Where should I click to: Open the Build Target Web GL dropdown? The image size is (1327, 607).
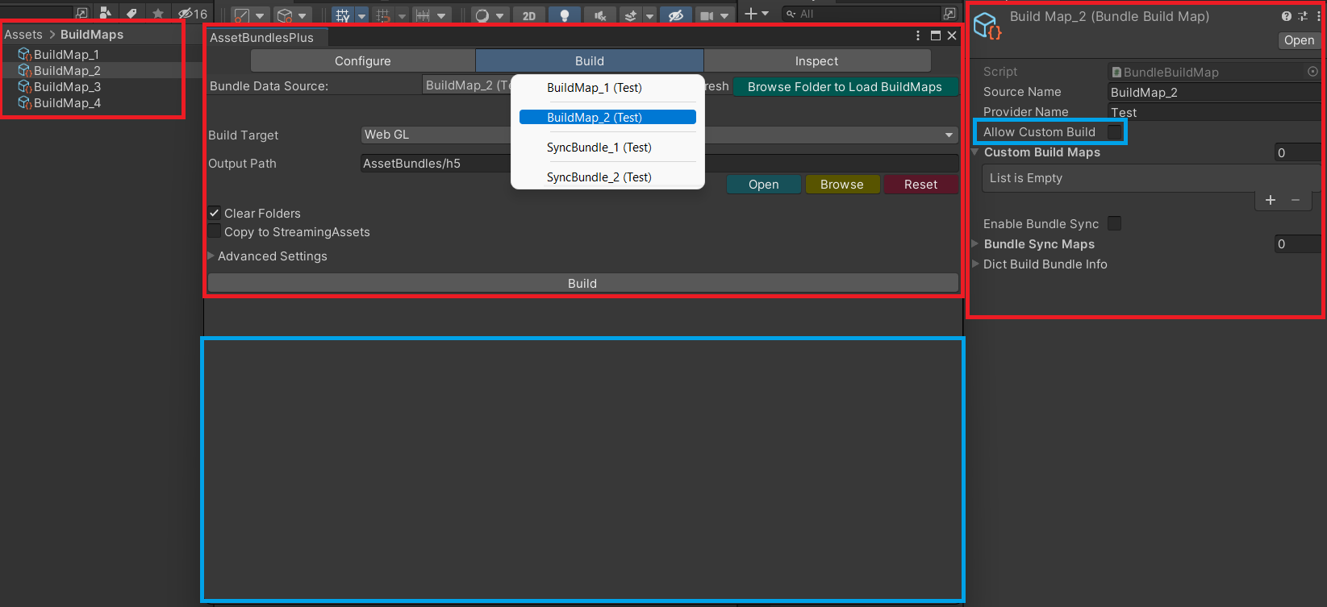[660, 135]
